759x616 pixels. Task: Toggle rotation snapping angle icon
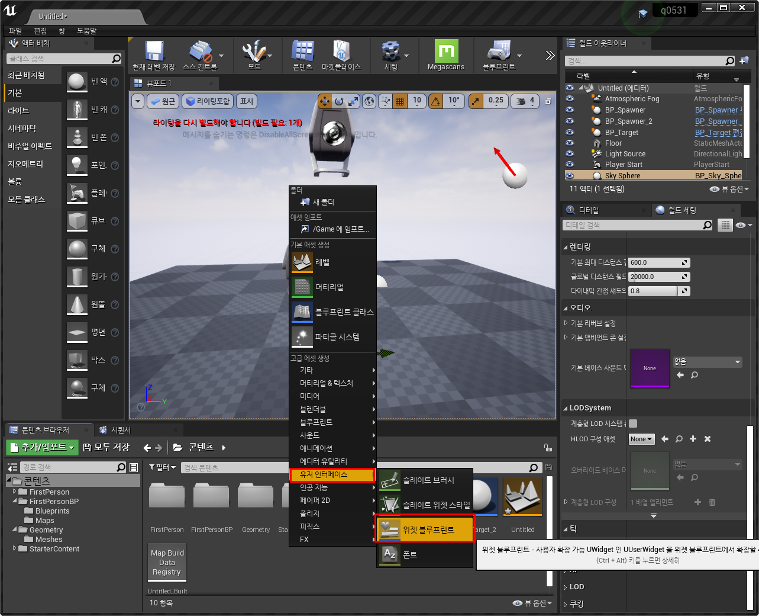coord(436,101)
